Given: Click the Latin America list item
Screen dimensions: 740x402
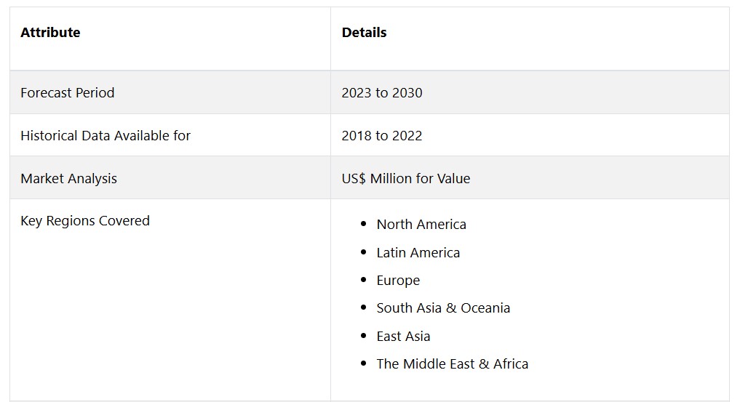Looking at the screenshot, I should point(418,253).
